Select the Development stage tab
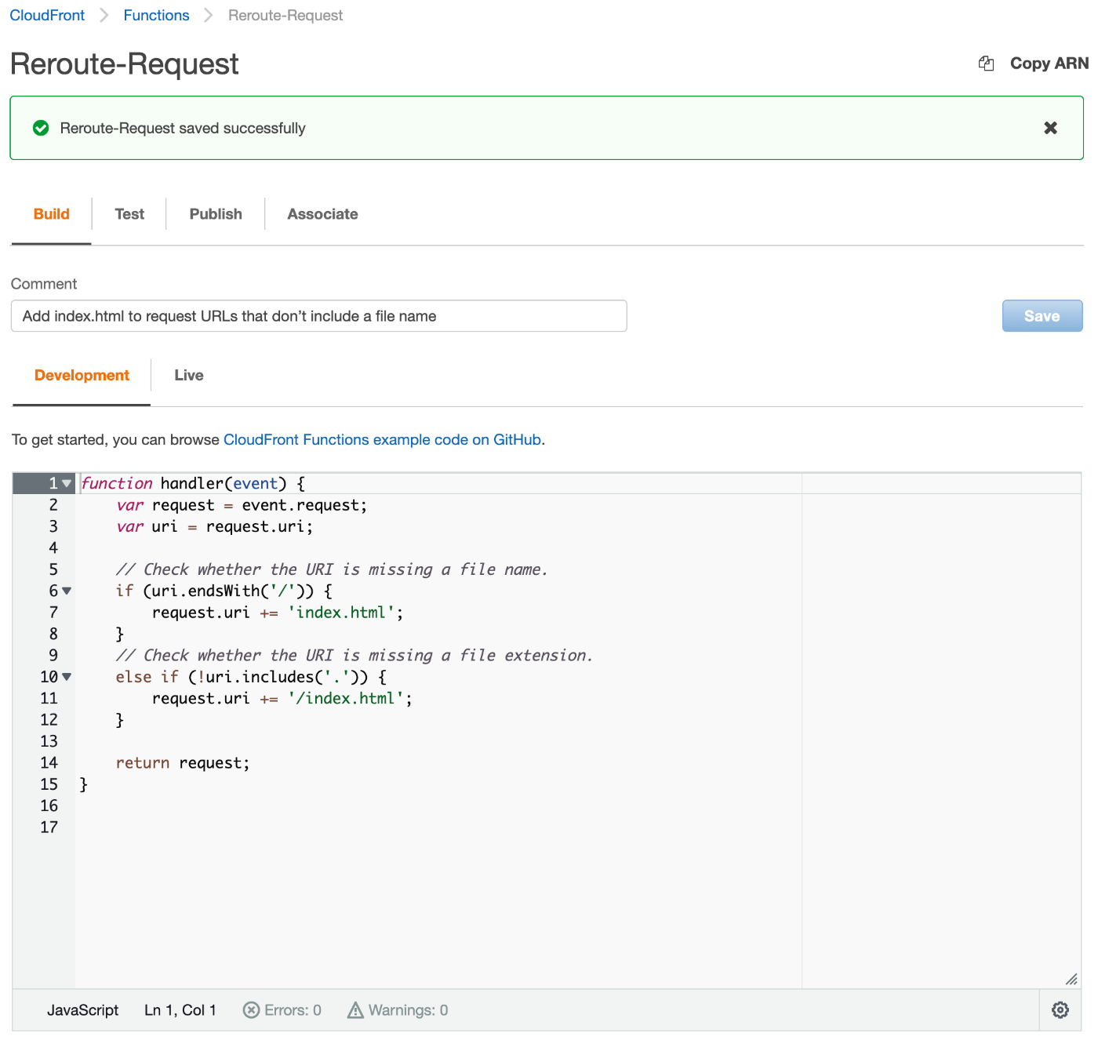This screenshot has height=1040, width=1098. [x=82, y=376]
